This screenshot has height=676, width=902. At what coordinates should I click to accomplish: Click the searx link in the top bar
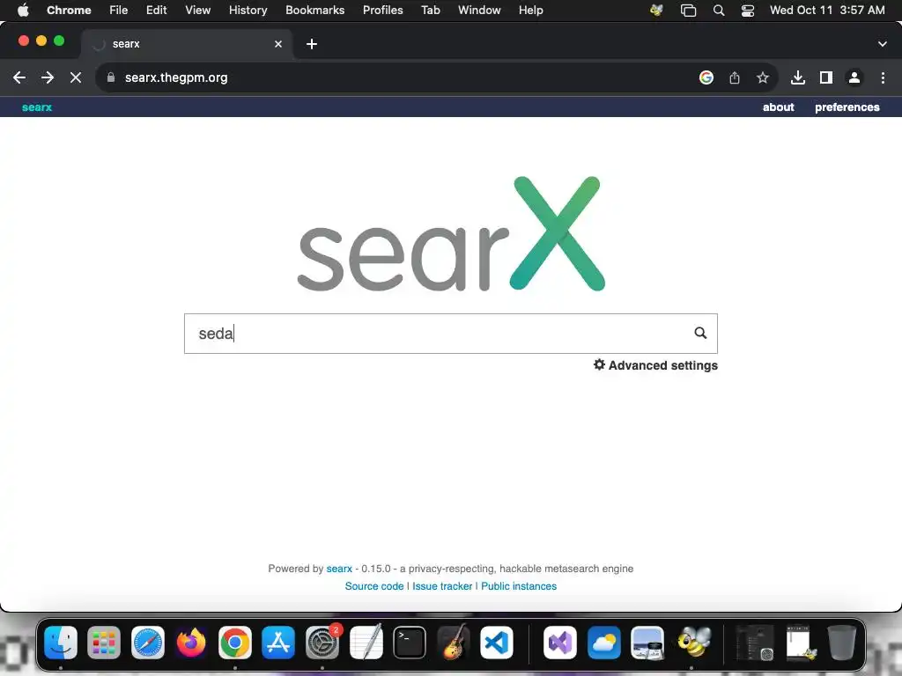pyautogui.click(x=37, y=107)
